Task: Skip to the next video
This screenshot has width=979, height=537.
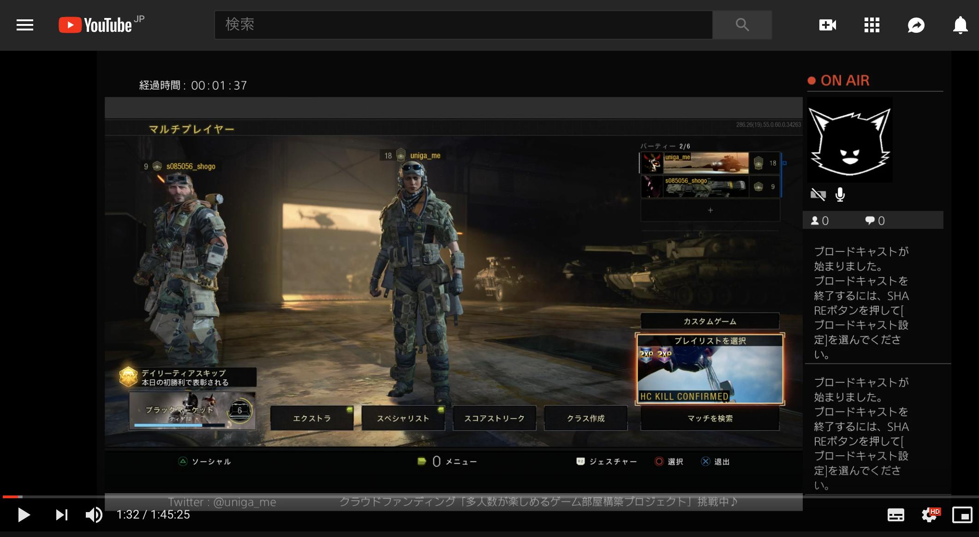Action: [61, 515]
